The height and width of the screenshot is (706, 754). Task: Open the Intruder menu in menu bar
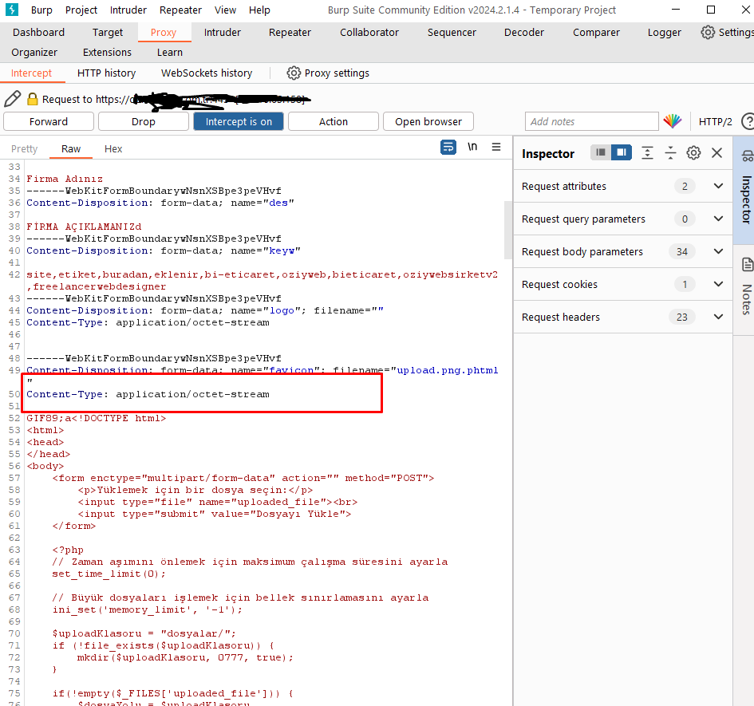pyautogui.click(x=128, y=10)
